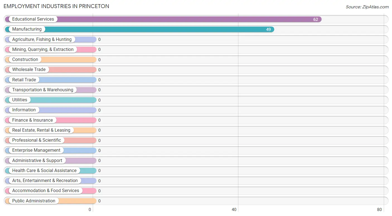The width and height of the screenshot is (392, 216).
Task: Click the value 49 on Manufacturing bar
Action: pos(268,30)
